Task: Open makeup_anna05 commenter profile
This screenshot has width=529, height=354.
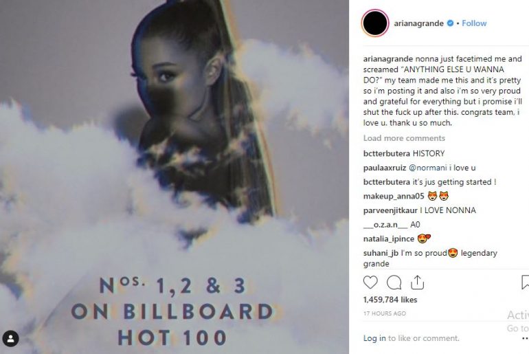Action: (394, 196)
